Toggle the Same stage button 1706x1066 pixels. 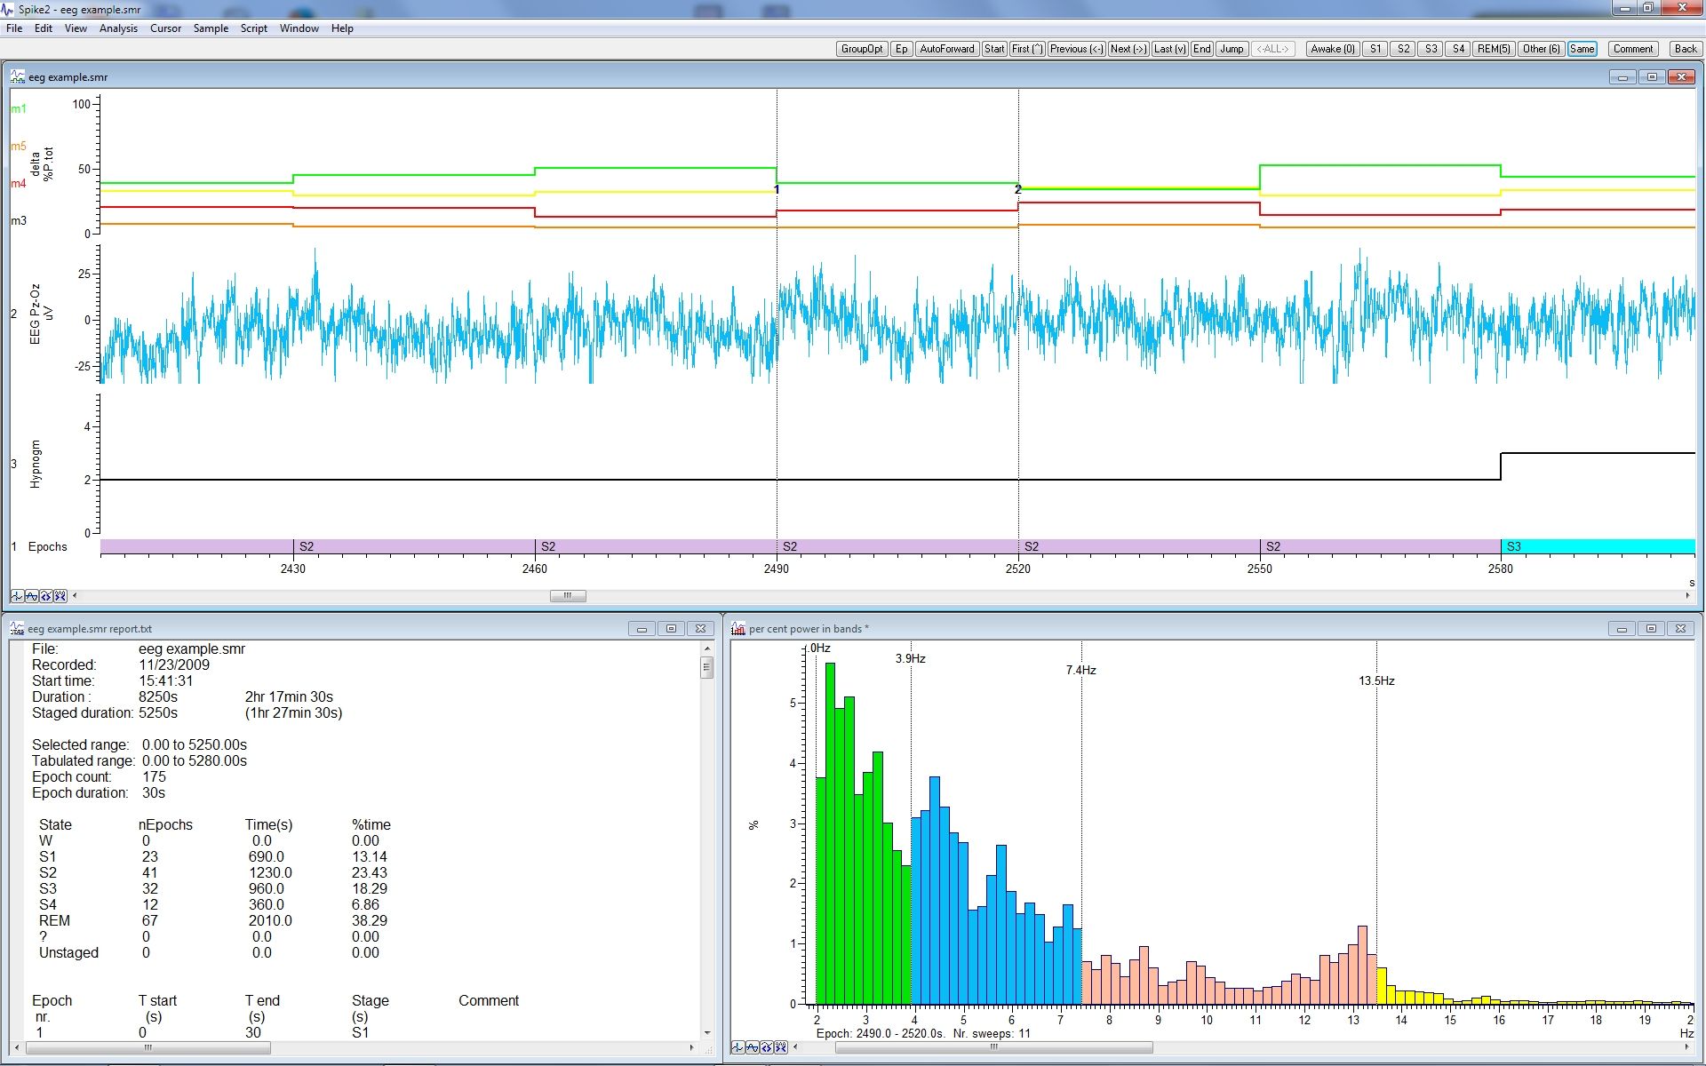[1582, 49]
